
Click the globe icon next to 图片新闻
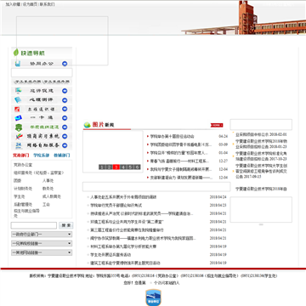point(87,125)
